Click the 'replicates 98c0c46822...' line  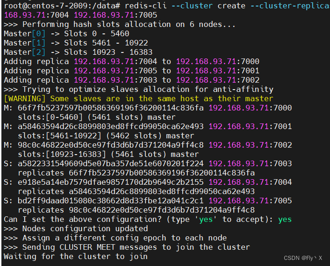click(136, 210)
